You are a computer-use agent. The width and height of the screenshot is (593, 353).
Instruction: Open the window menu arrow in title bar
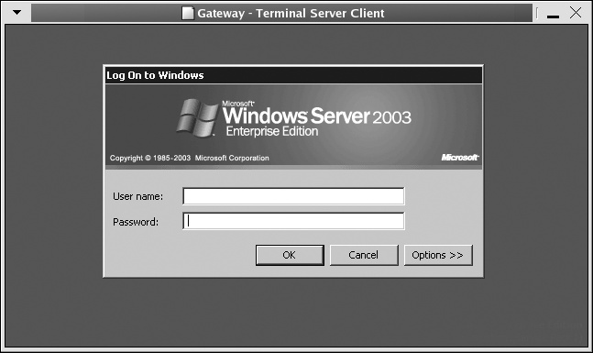click(16, 13)
